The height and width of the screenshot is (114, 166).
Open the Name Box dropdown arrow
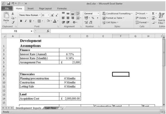(x=32, y=31)
